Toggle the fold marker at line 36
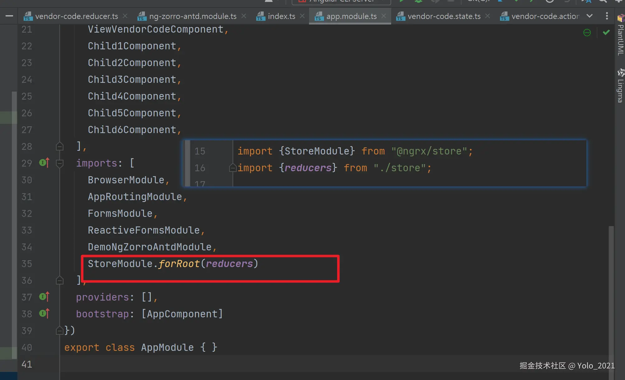Viewport: 625px width, 380px height. (x=60, y=280)
